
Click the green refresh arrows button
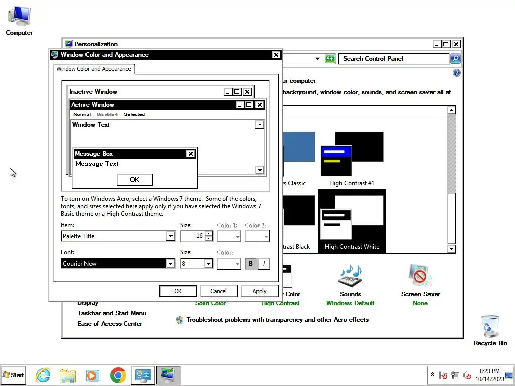tap(330, 59)
